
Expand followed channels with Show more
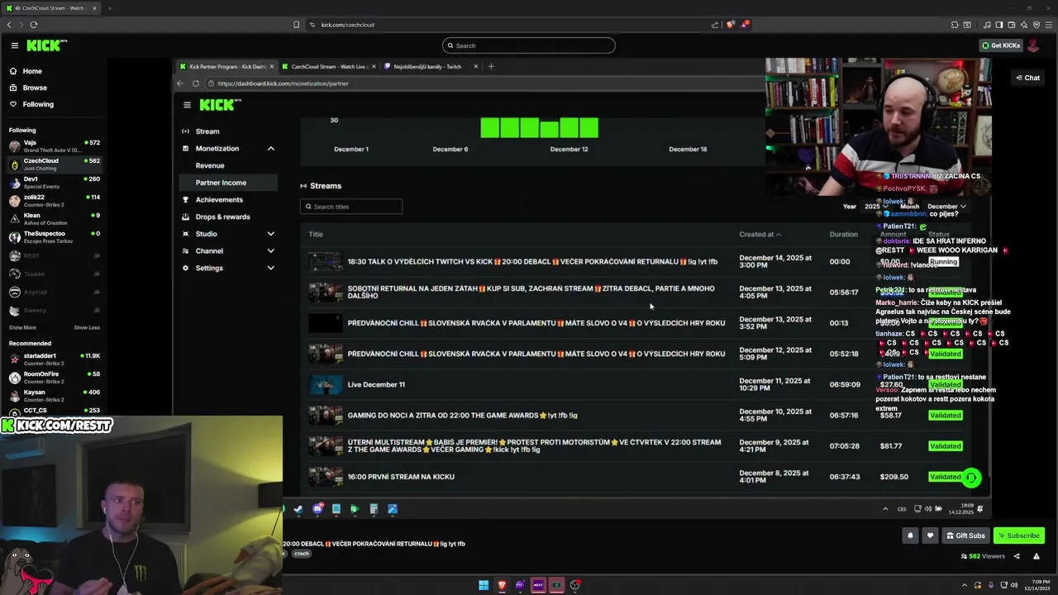tap(22, 327)
